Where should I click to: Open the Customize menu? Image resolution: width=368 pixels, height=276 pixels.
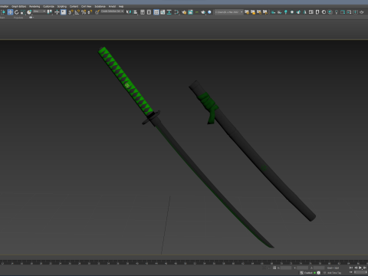point(48,6)
